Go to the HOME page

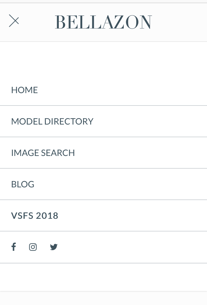[x=25, y=90]
